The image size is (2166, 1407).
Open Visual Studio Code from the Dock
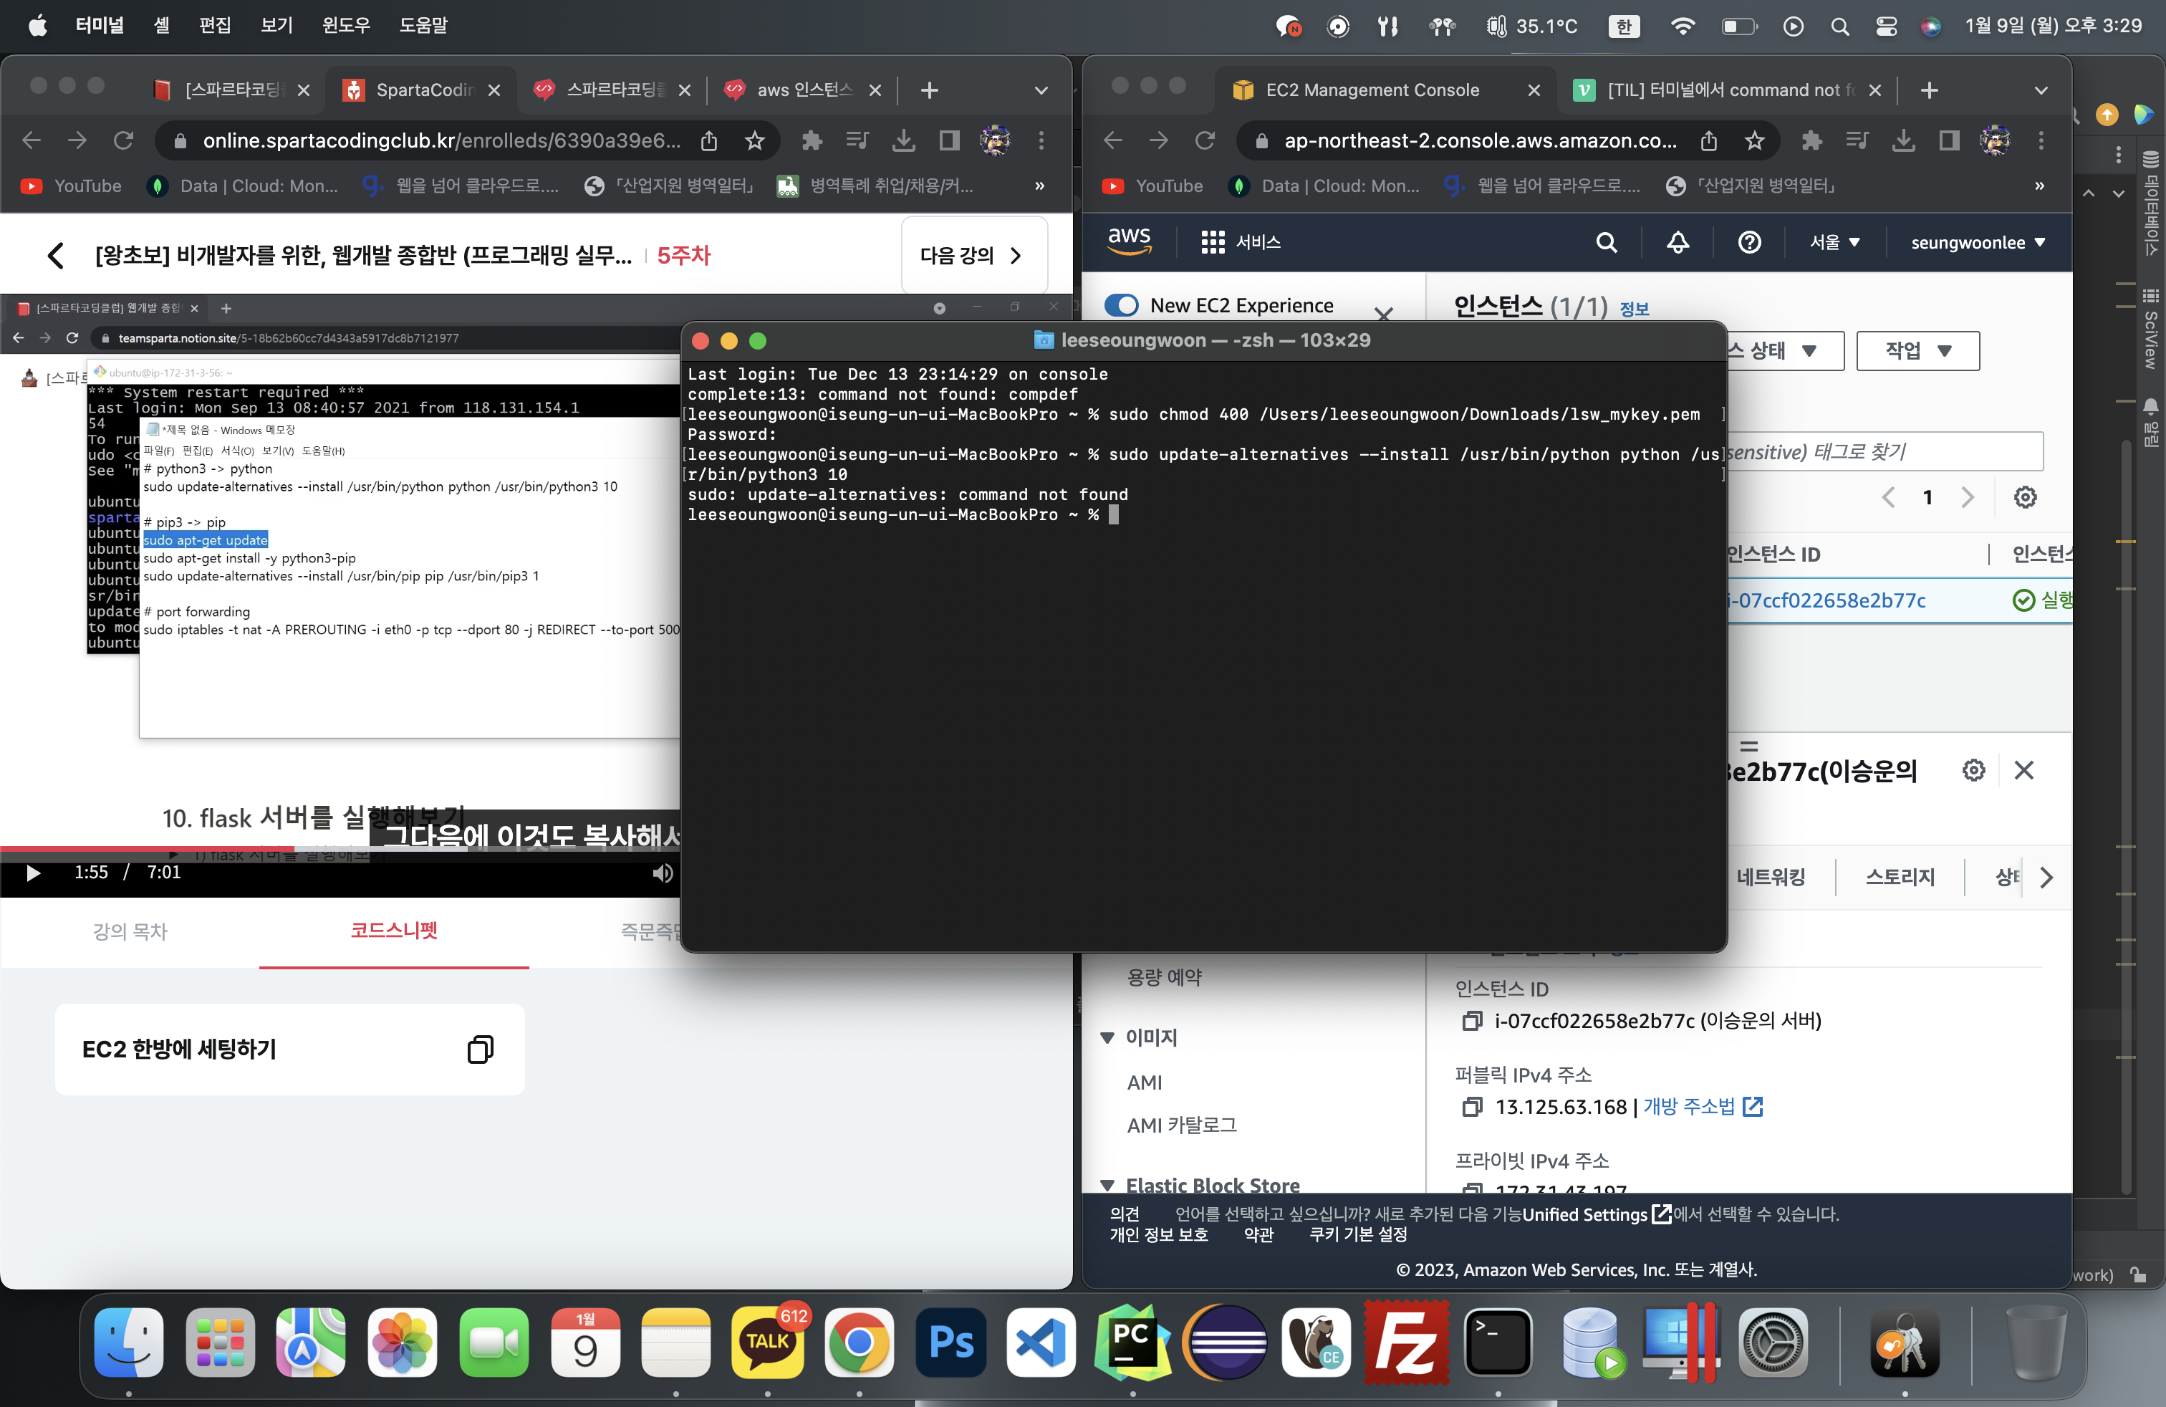(x=1042, y=1343)
